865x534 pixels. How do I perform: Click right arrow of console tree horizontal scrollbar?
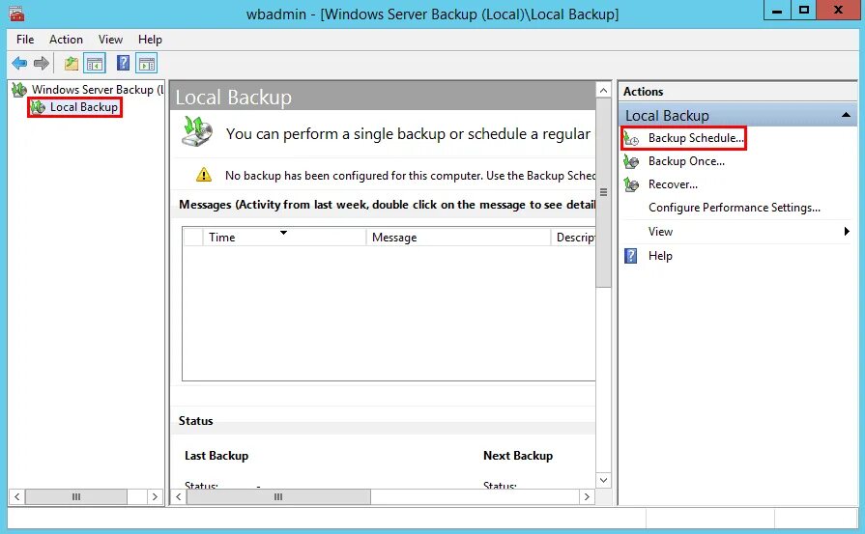point(155,497)
